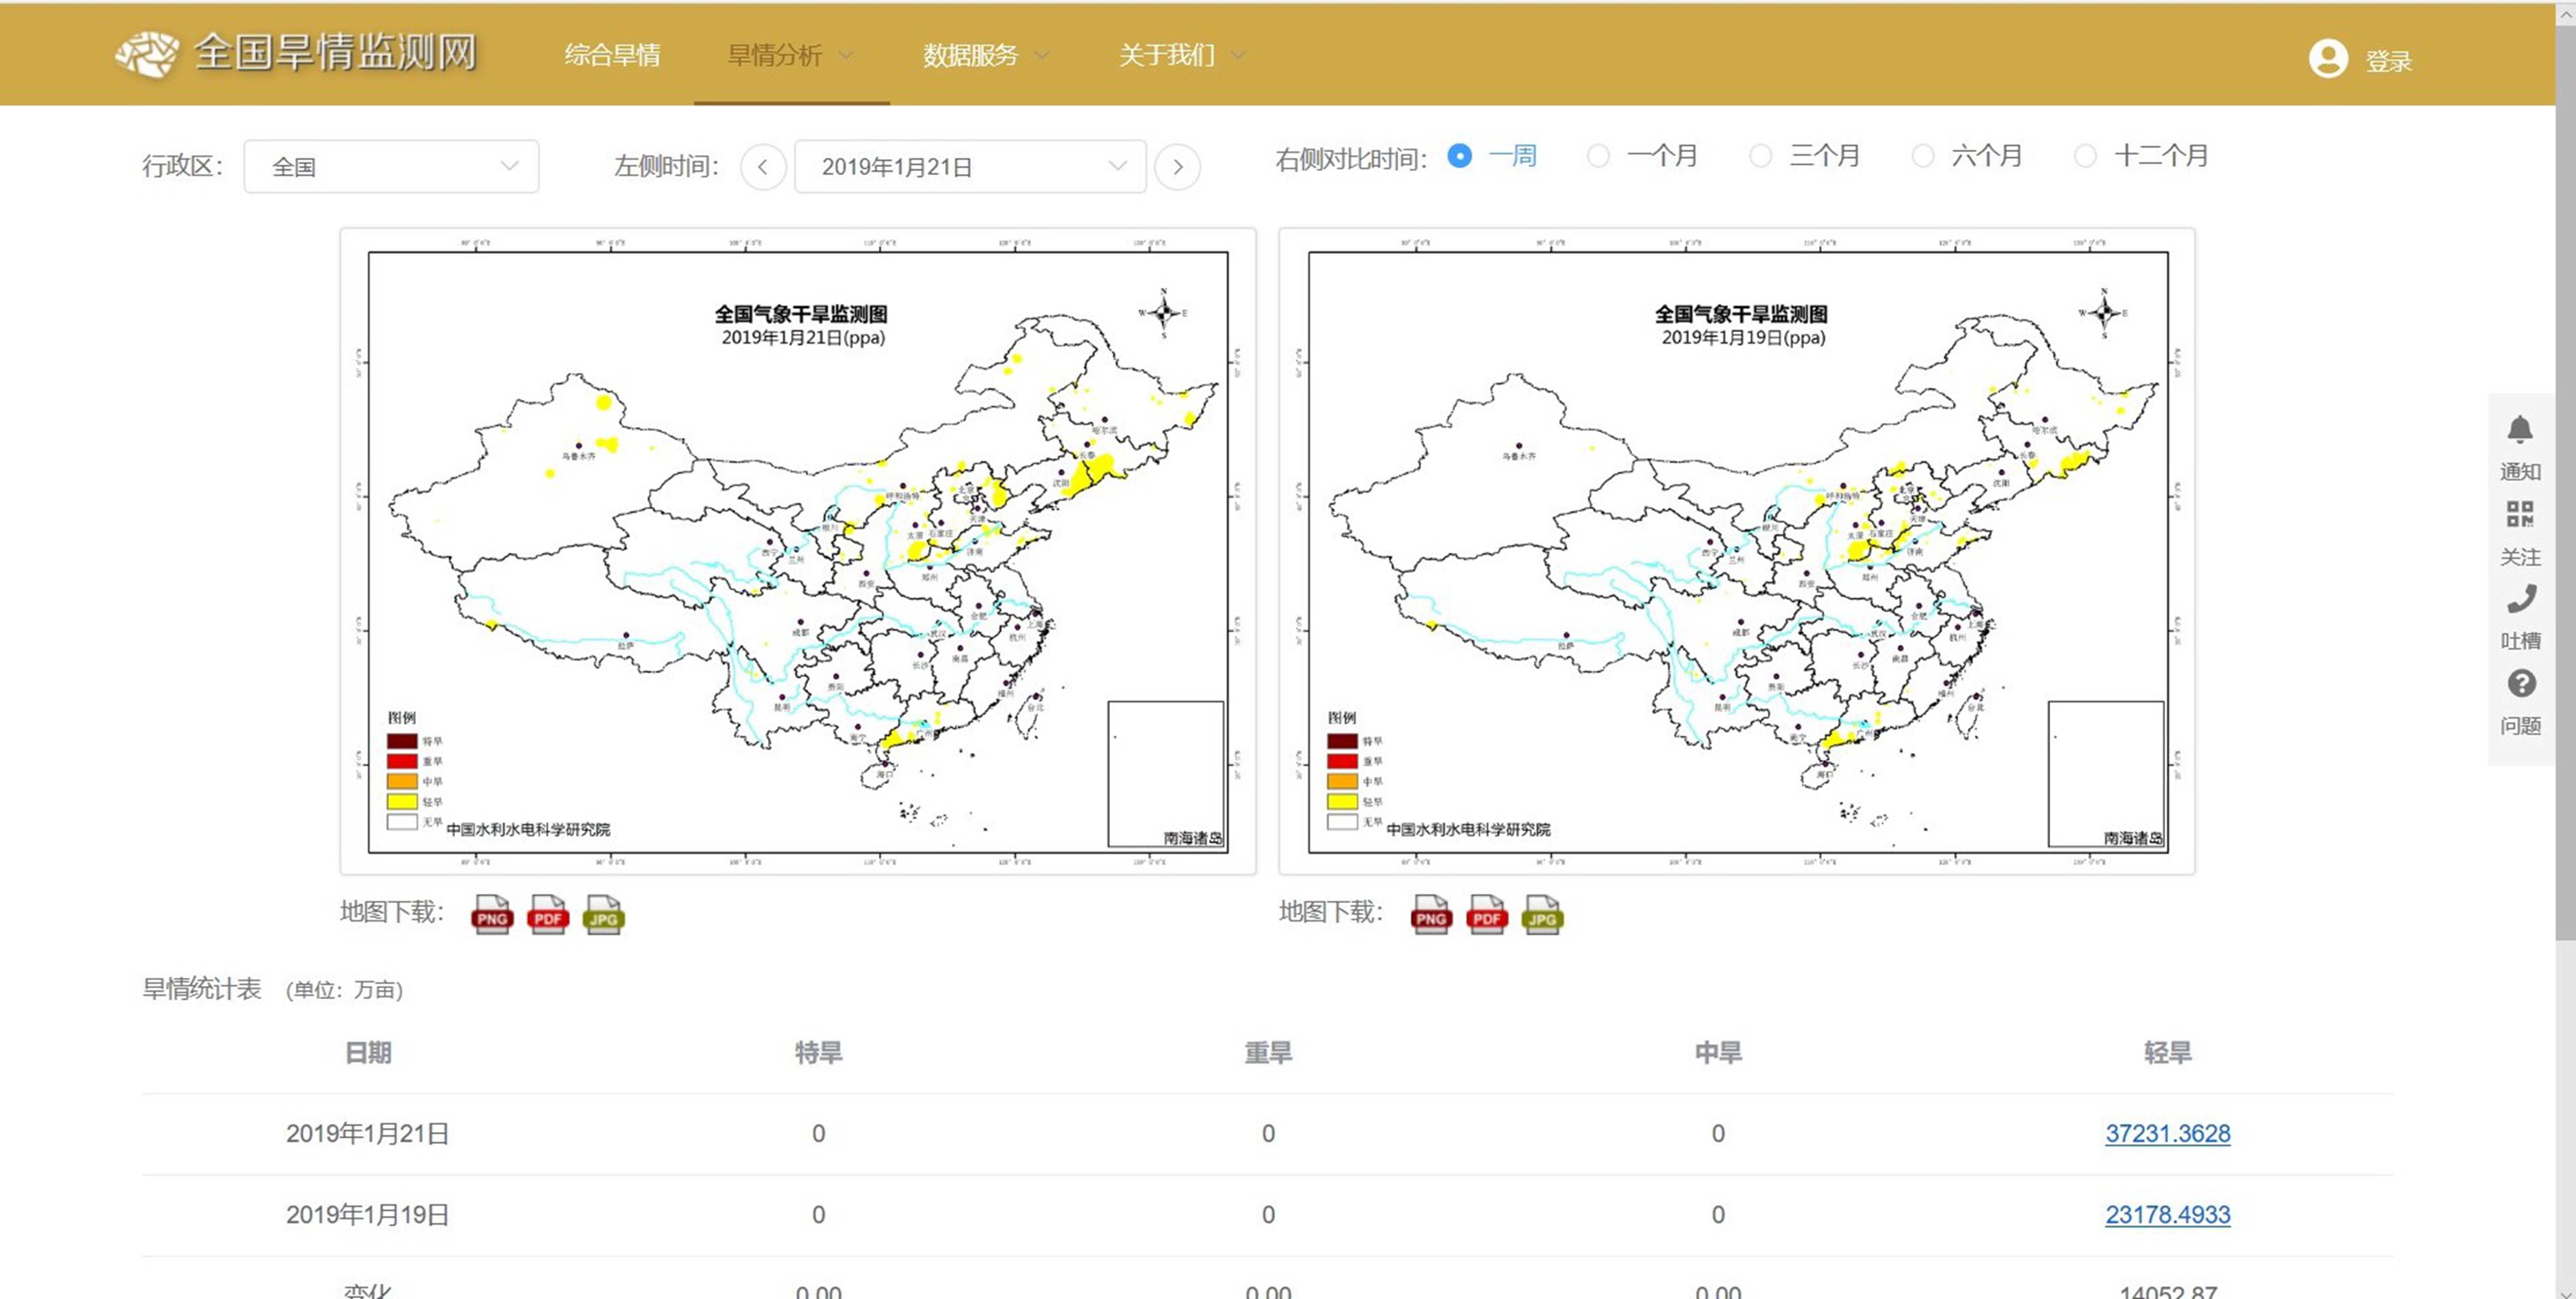This screenshot has width=2576, height=1299.
Task: Open the 行政区 全国 dropdown
Action: click(391, 166)
